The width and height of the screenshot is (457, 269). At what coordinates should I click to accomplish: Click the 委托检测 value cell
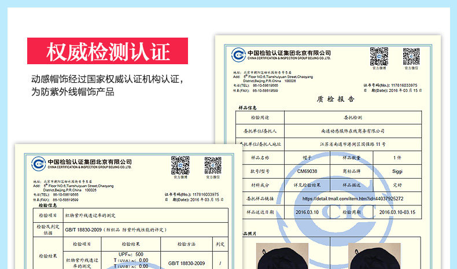click(353, 118)
